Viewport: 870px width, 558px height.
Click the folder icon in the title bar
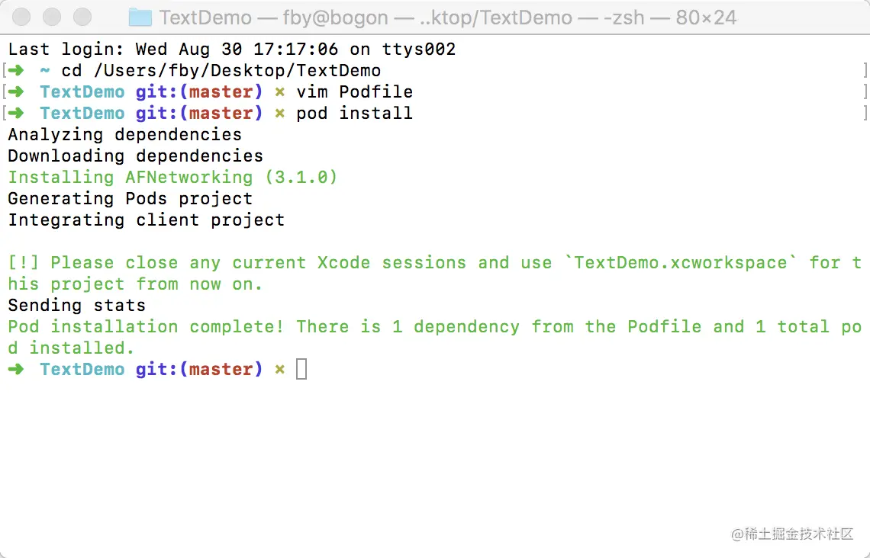(x=140, y=18)
